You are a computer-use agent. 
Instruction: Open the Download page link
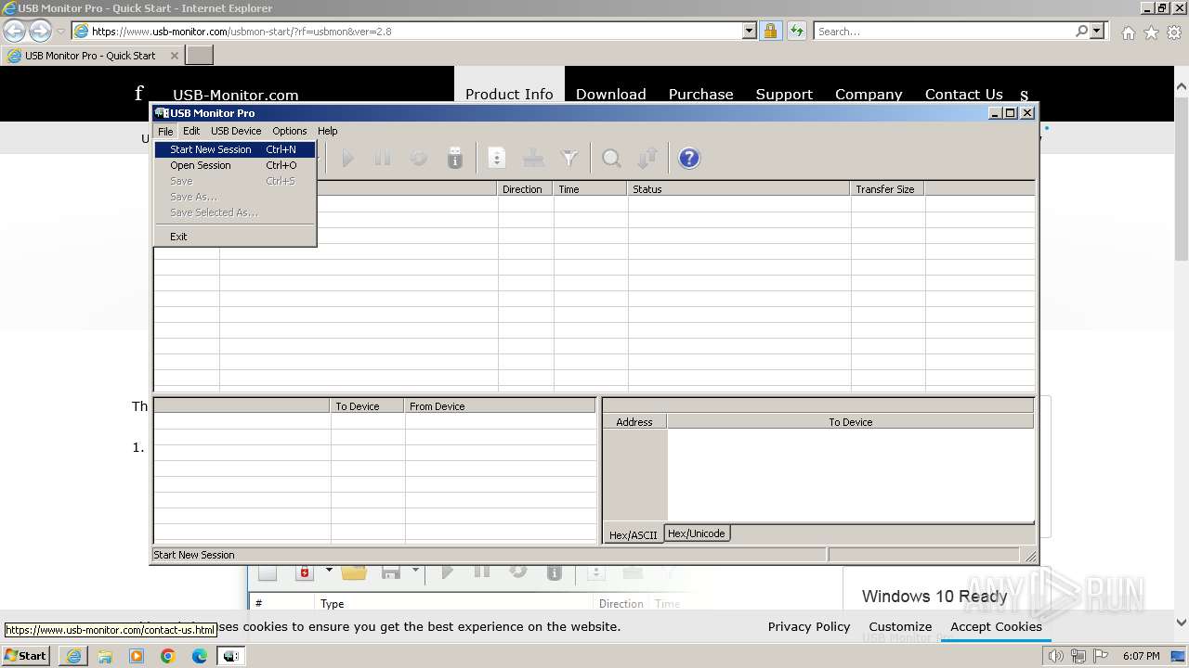(610, 94)
